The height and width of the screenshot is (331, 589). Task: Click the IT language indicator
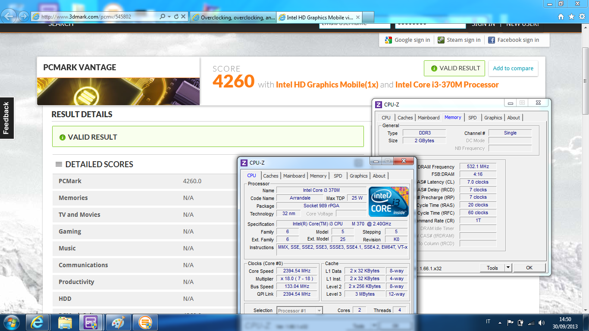488,322
